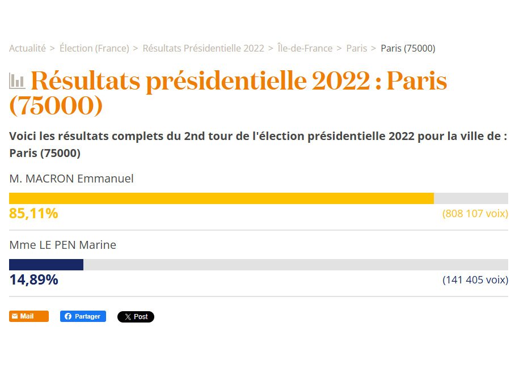Navigate to Île-de-France breadcrumb
Viewport: 515px width, 386px height.
[x=305, y=48]
